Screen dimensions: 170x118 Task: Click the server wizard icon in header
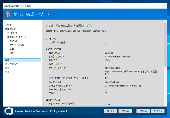(x=8, y=14)
